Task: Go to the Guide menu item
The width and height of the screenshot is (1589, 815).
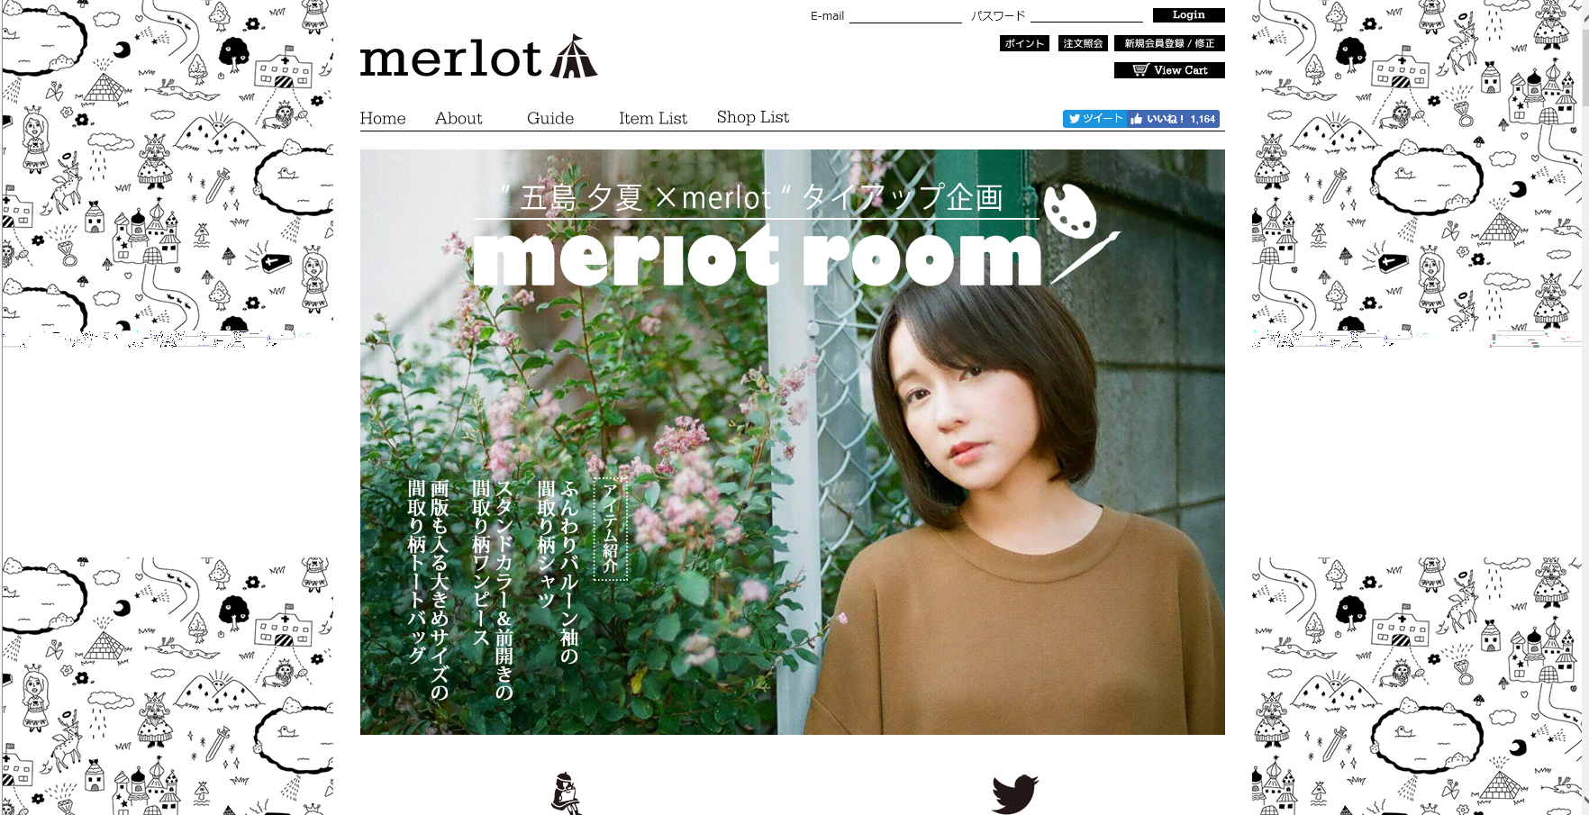Action: pos(550,118)
